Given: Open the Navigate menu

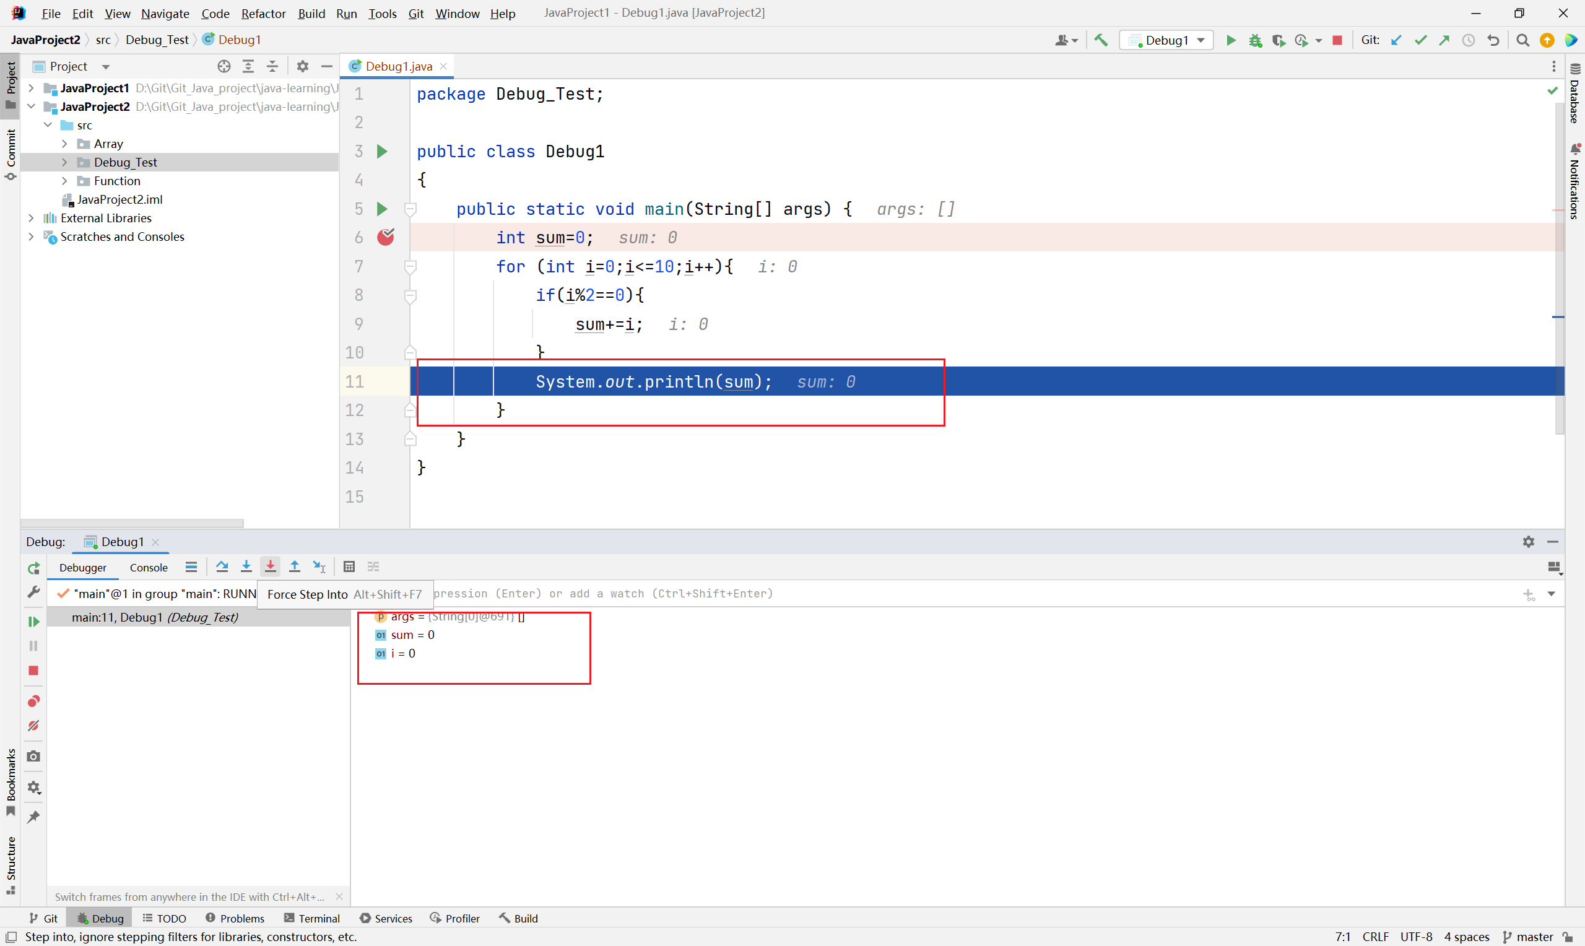Looking at the screenshot, I should pyautogui.click(x=165, y=14).
